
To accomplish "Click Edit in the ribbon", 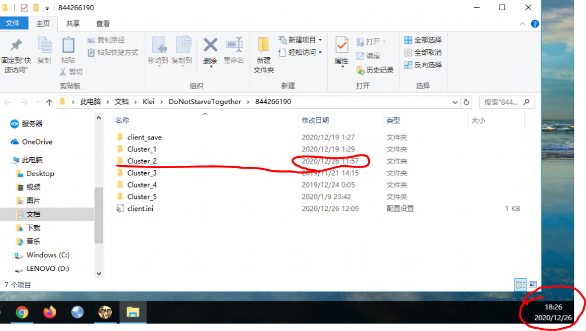I will (x=369, y=55).
